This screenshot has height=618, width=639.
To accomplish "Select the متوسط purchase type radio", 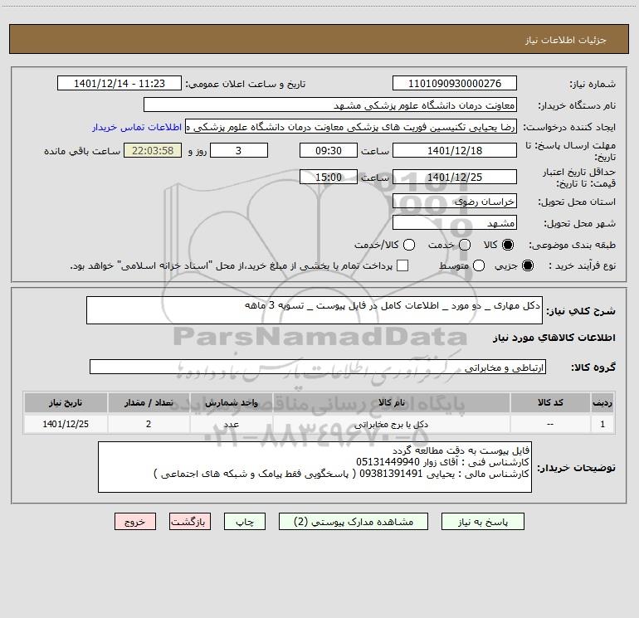I will [x=479, y=265].
